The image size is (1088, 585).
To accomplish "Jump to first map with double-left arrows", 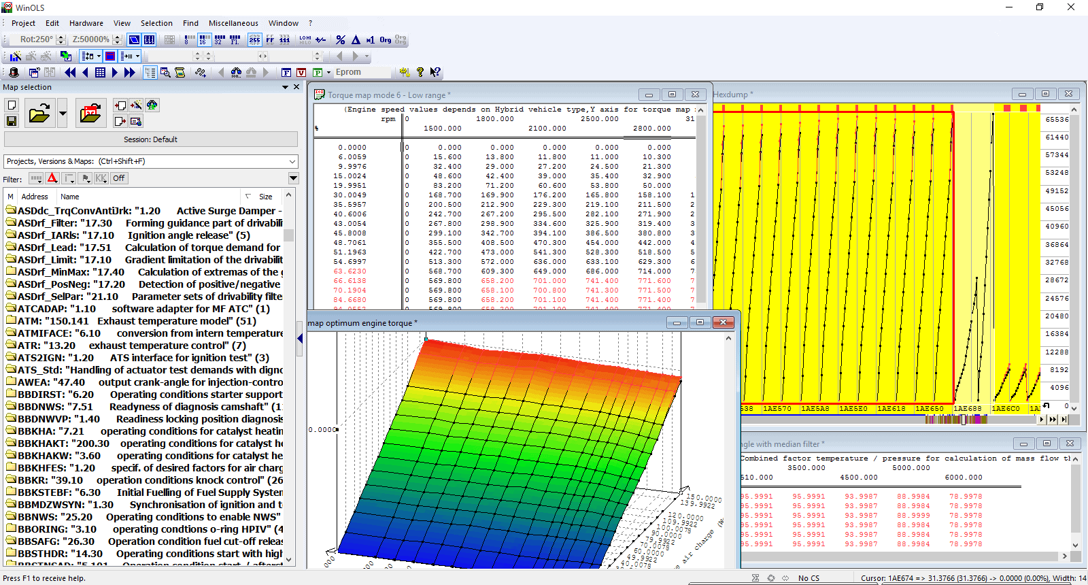I will coord(70,72).
